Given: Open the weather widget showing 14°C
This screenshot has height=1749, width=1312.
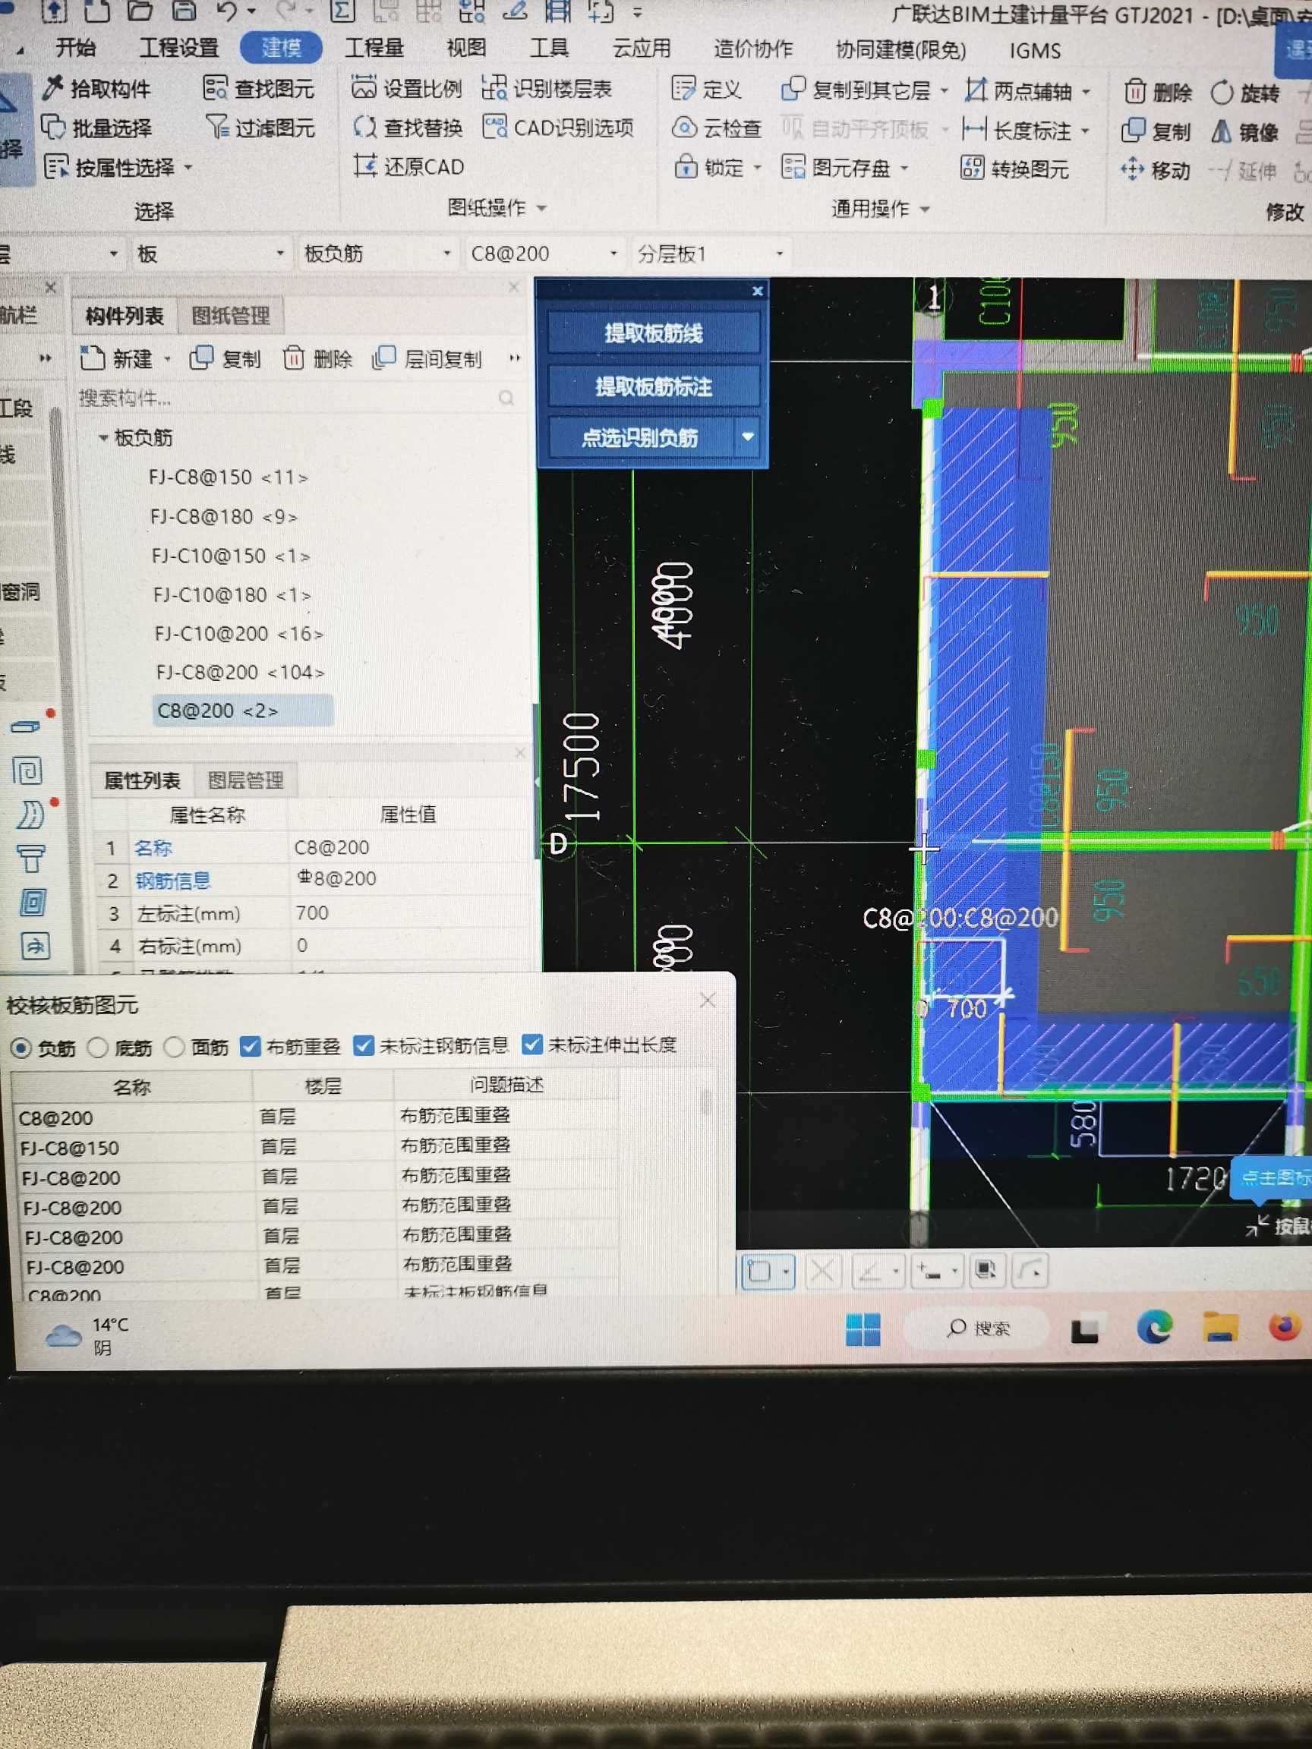Looking at the screenshot, I should 89,1335.
